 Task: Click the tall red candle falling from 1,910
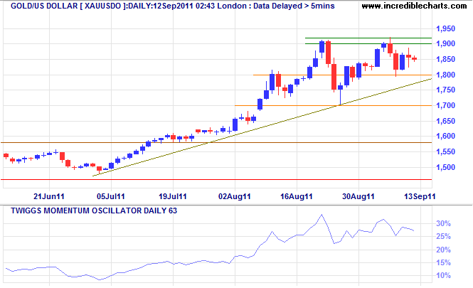[328, 53]
